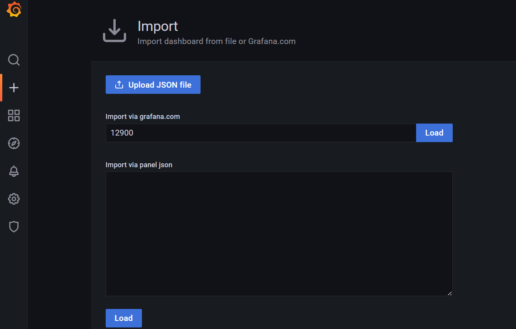Click the 'Import via grafana.com' label
Viewport: 516px width, 329px height.
click(143, 116)
